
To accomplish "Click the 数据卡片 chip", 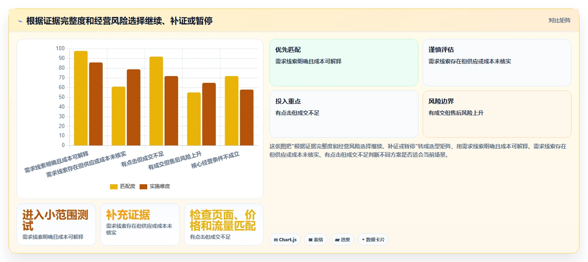I will pos(373,240).
